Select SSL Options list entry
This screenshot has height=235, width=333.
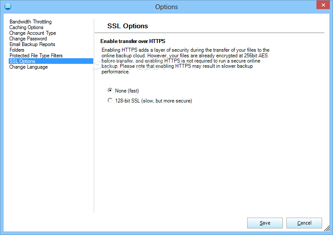coord(51,61)
